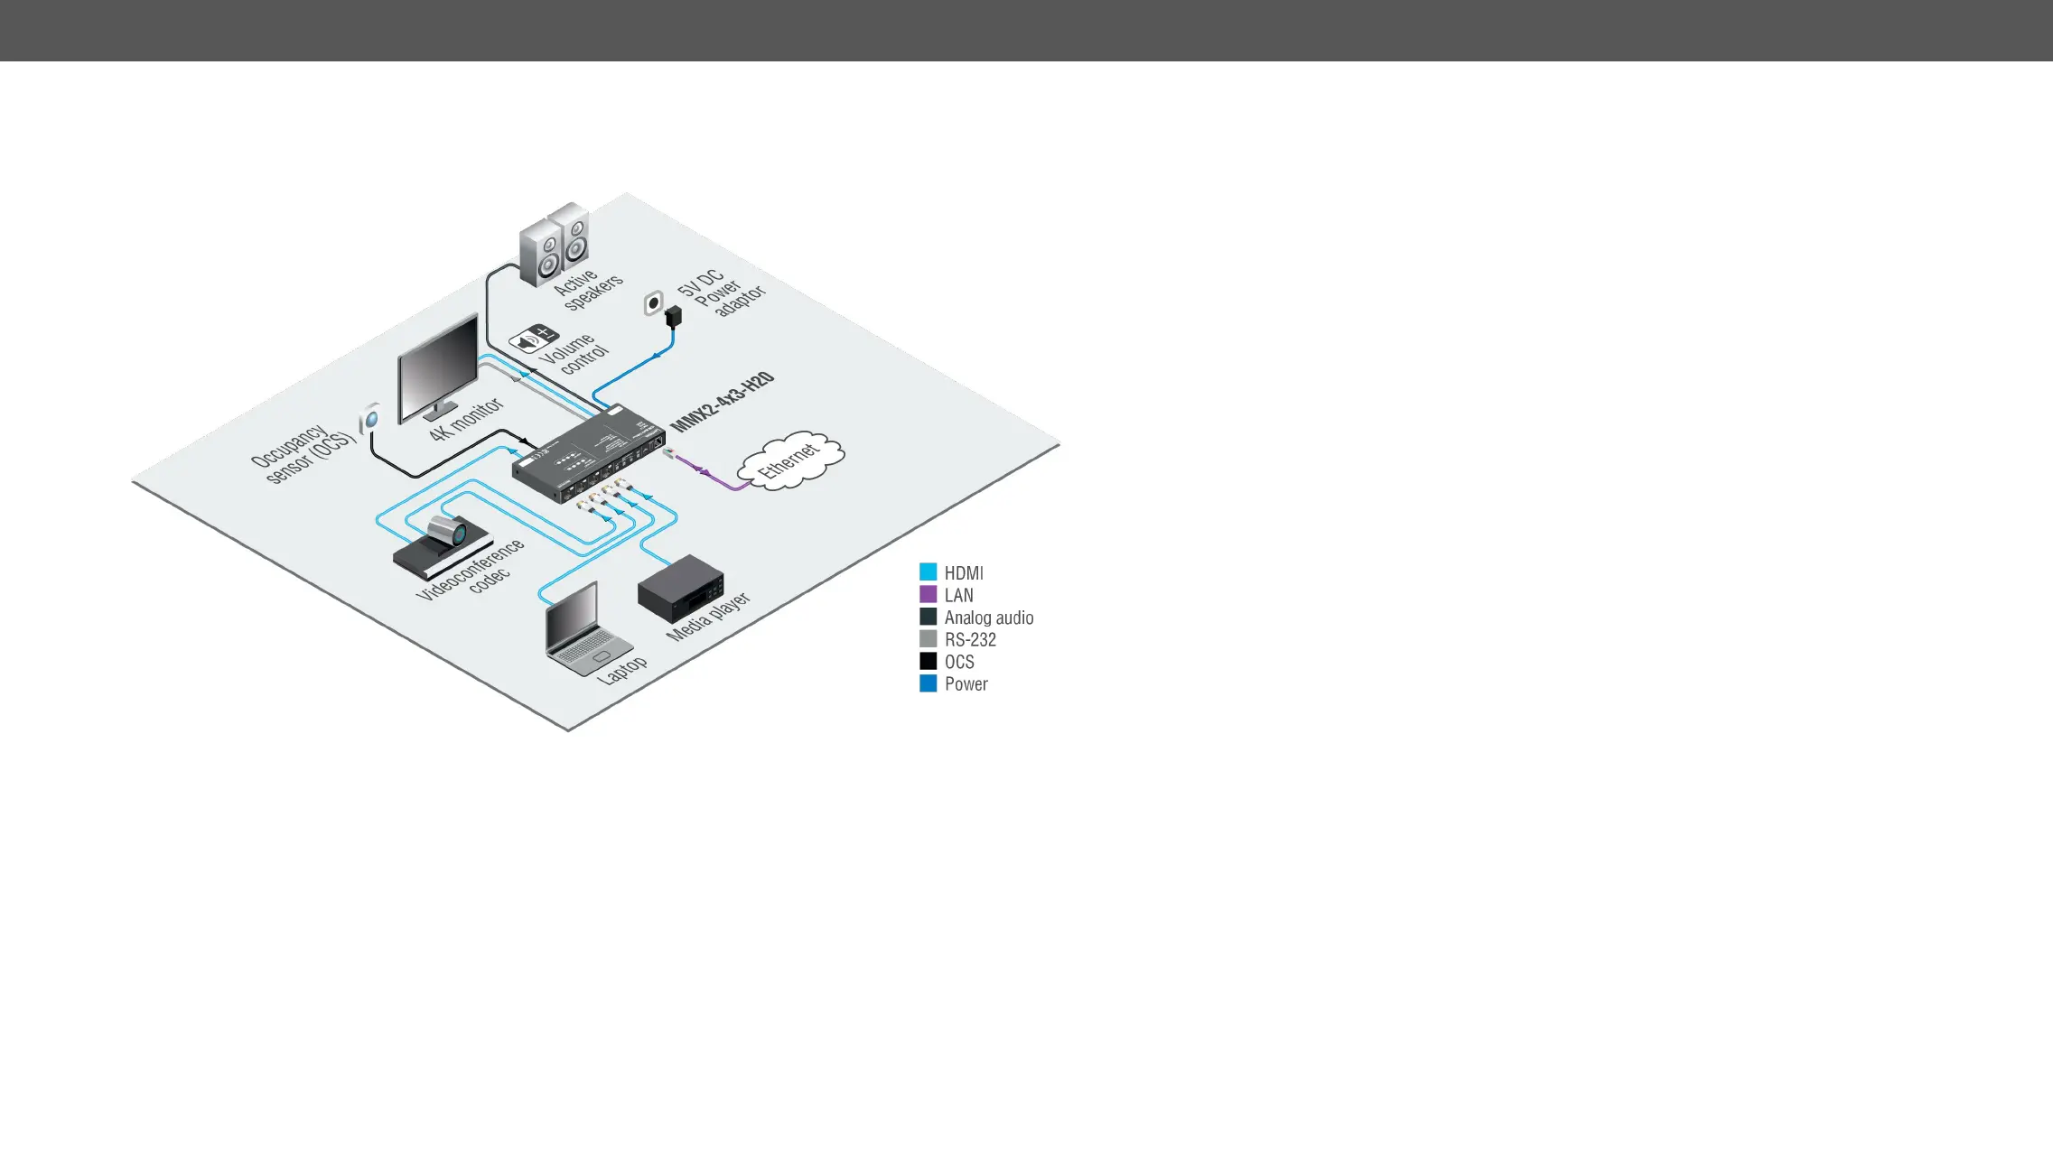Select the Active speakers label
2053x1152 pixels.
click(x=588, y=289)
